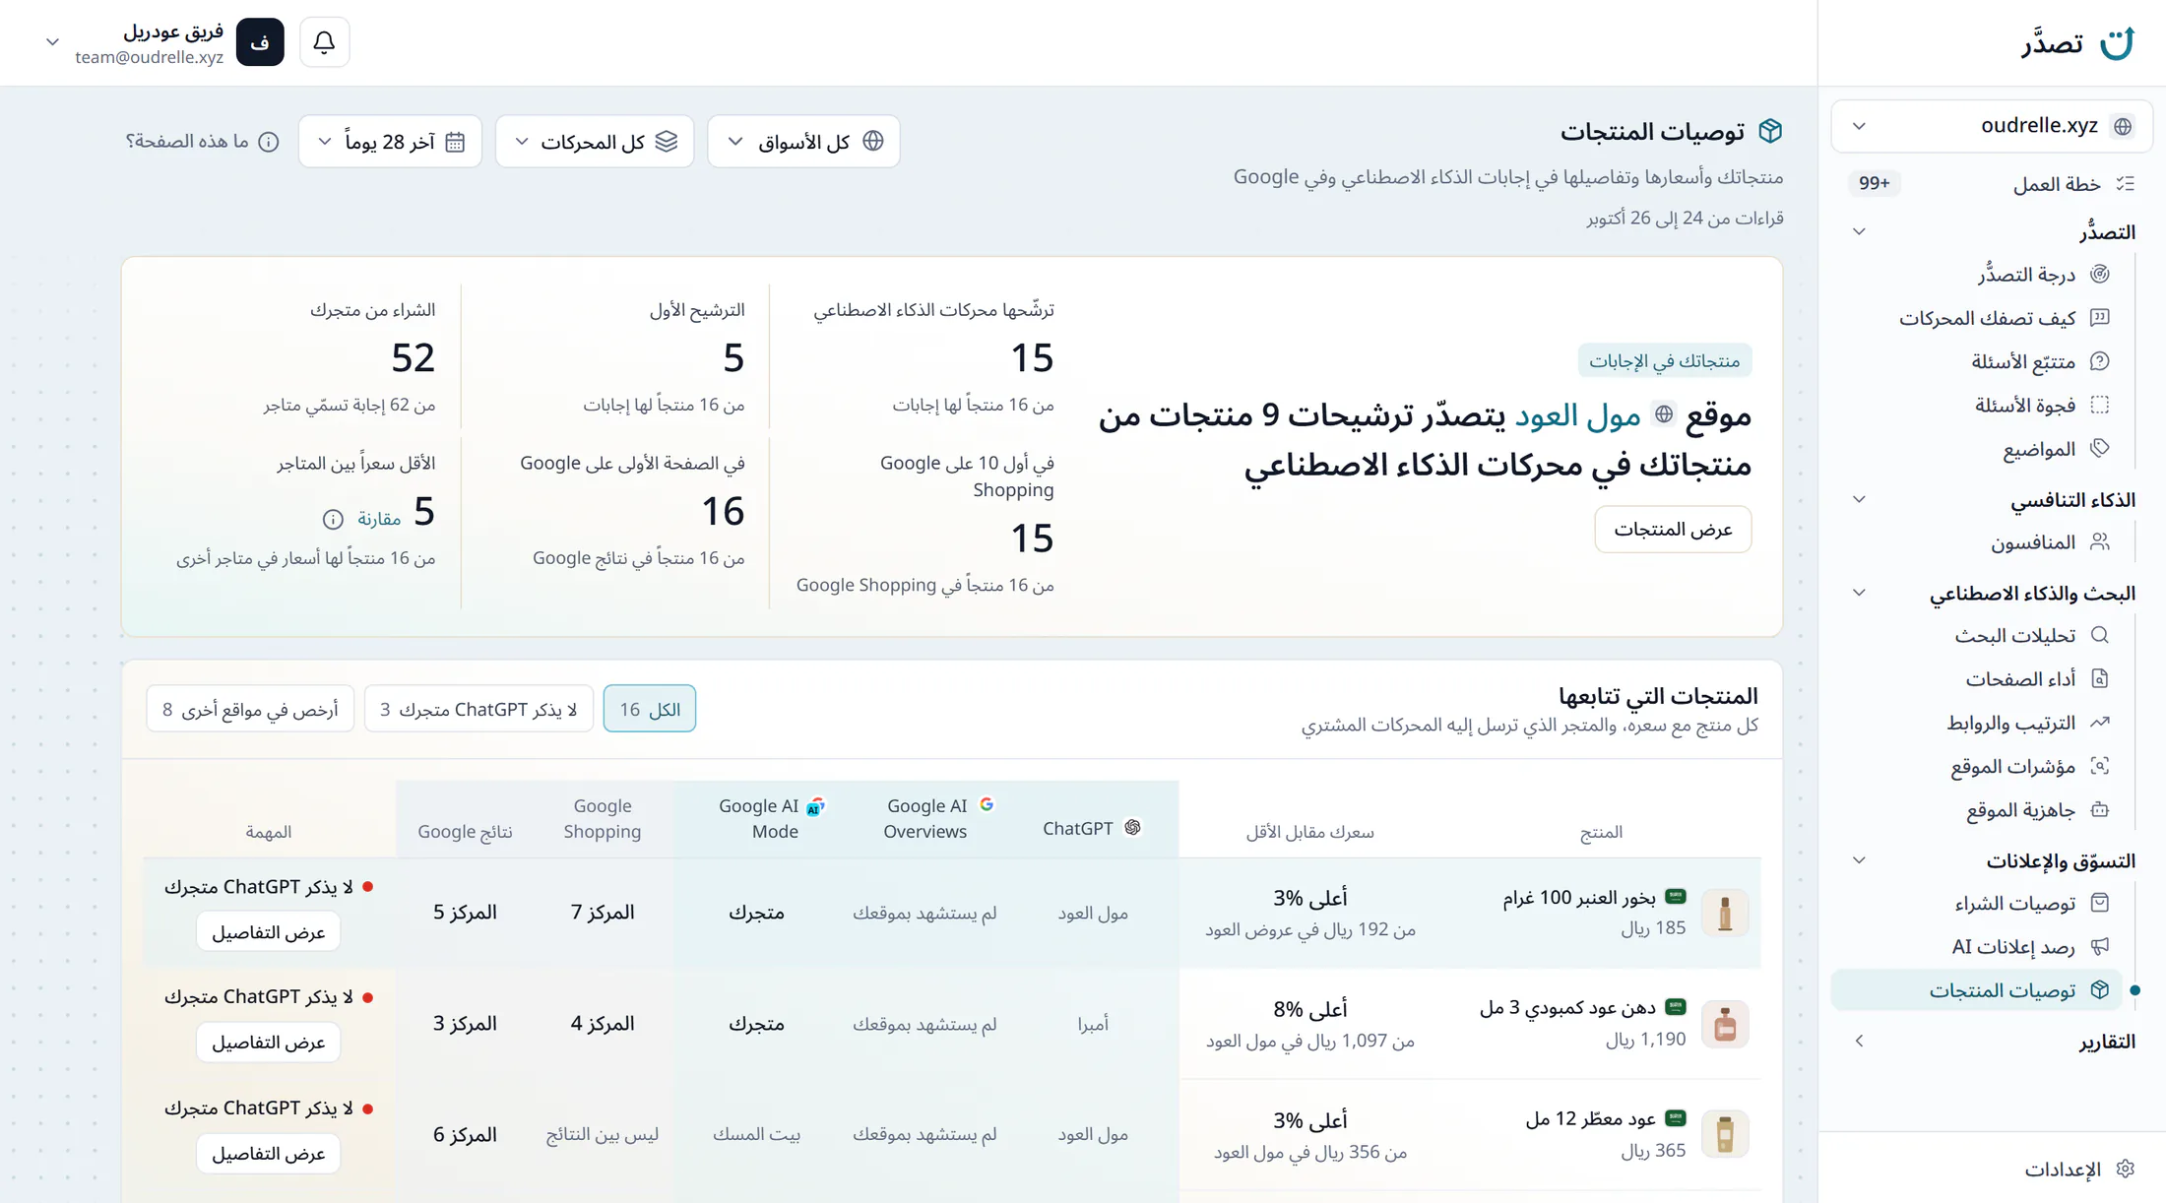Screen dimensions: 2166x1203
Task: Open 'الإعدادات' settings gear
Action: tap(2079, 1169)
